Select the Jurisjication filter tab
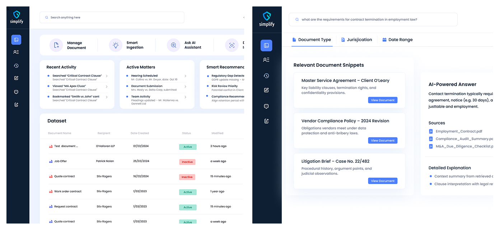The image size is (500, 235). coord(356,40)
